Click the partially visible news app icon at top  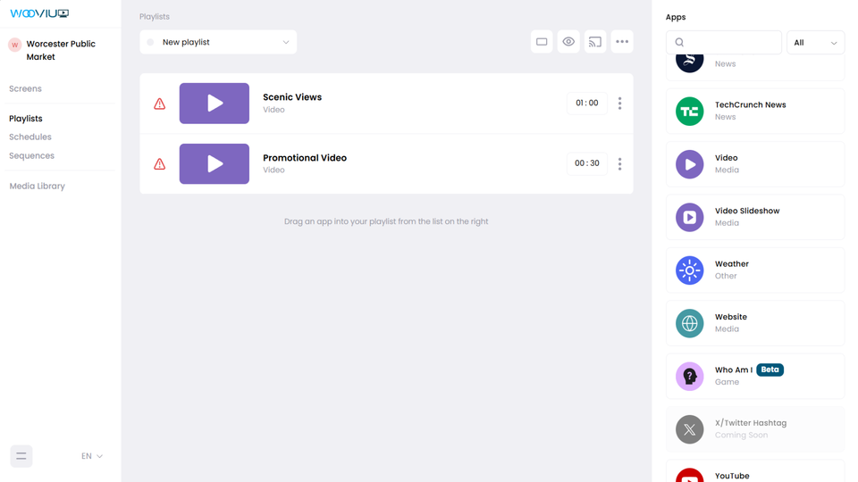click(689, 62)
